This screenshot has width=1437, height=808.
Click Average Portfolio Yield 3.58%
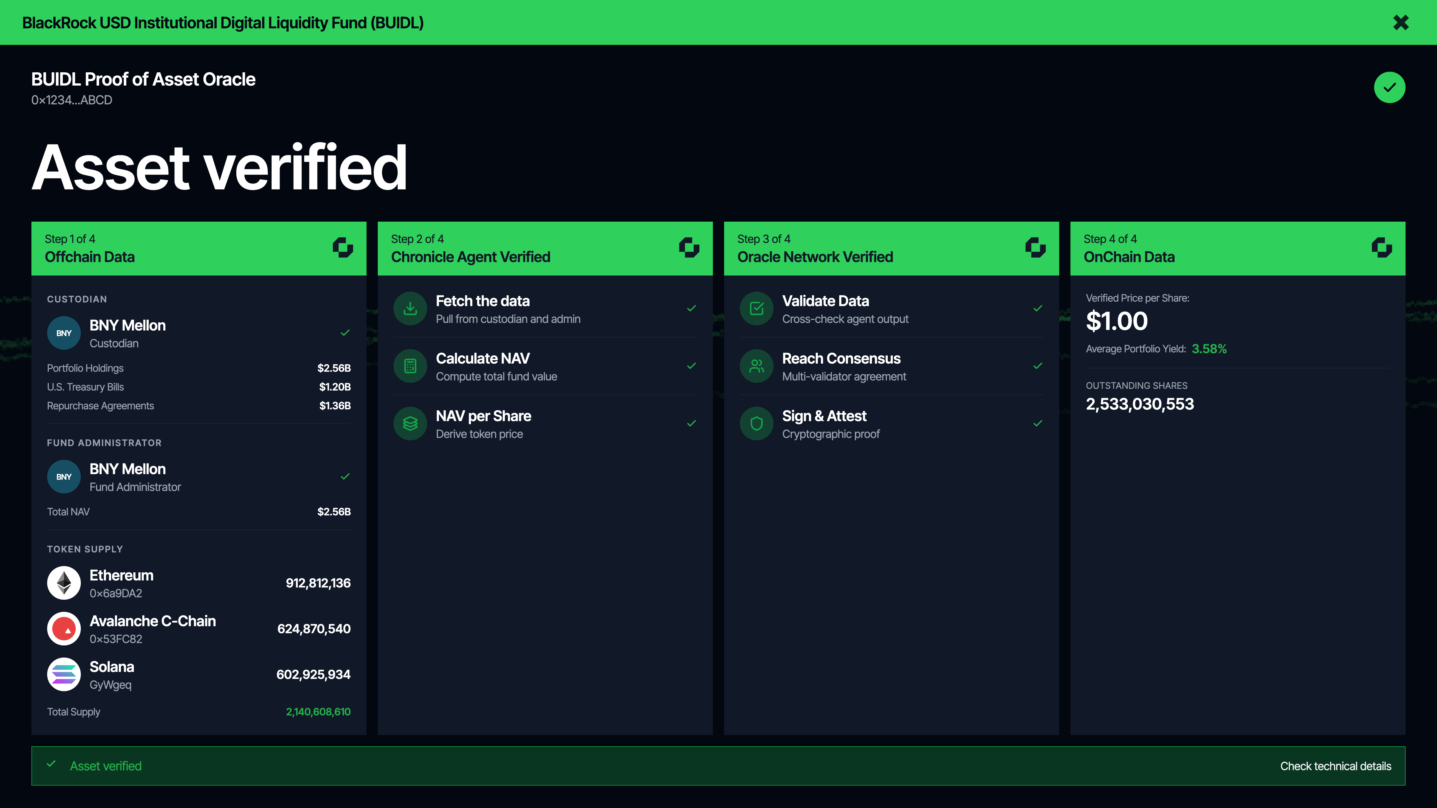point(1209,349)
